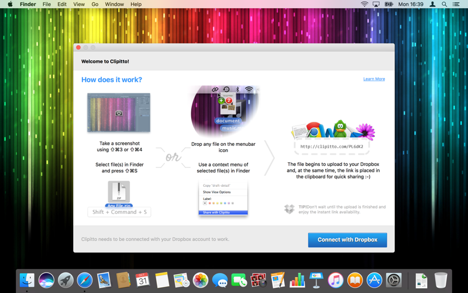Click "Clipitto needs to be connected" footer text

click(155, 239)
